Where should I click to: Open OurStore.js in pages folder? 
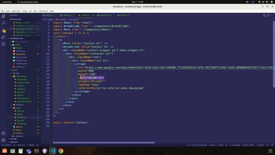22,124
